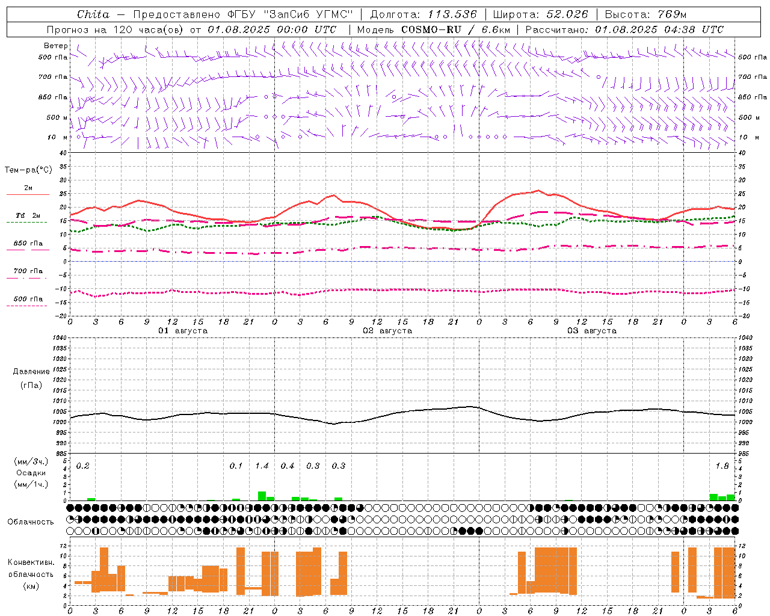Click "Прогноз на 120 часа(ов)" forecast text

tap(116, 29)
